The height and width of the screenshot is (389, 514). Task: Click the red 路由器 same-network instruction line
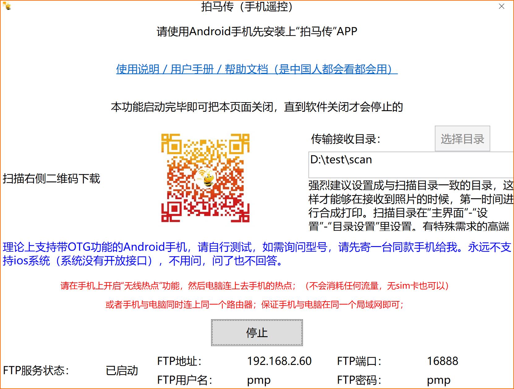(x=254, y=305)
